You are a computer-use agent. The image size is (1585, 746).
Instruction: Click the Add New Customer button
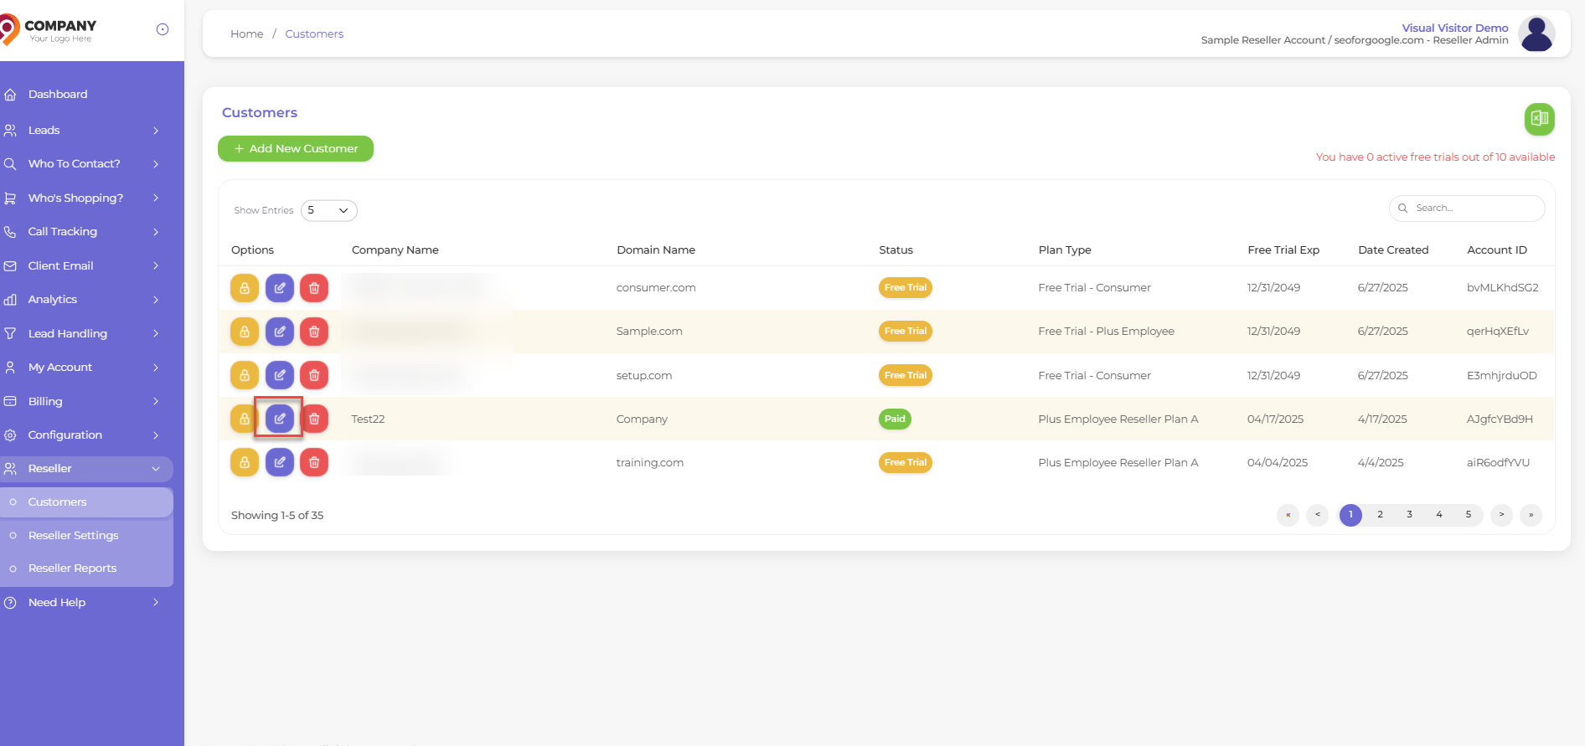[296, 149]
